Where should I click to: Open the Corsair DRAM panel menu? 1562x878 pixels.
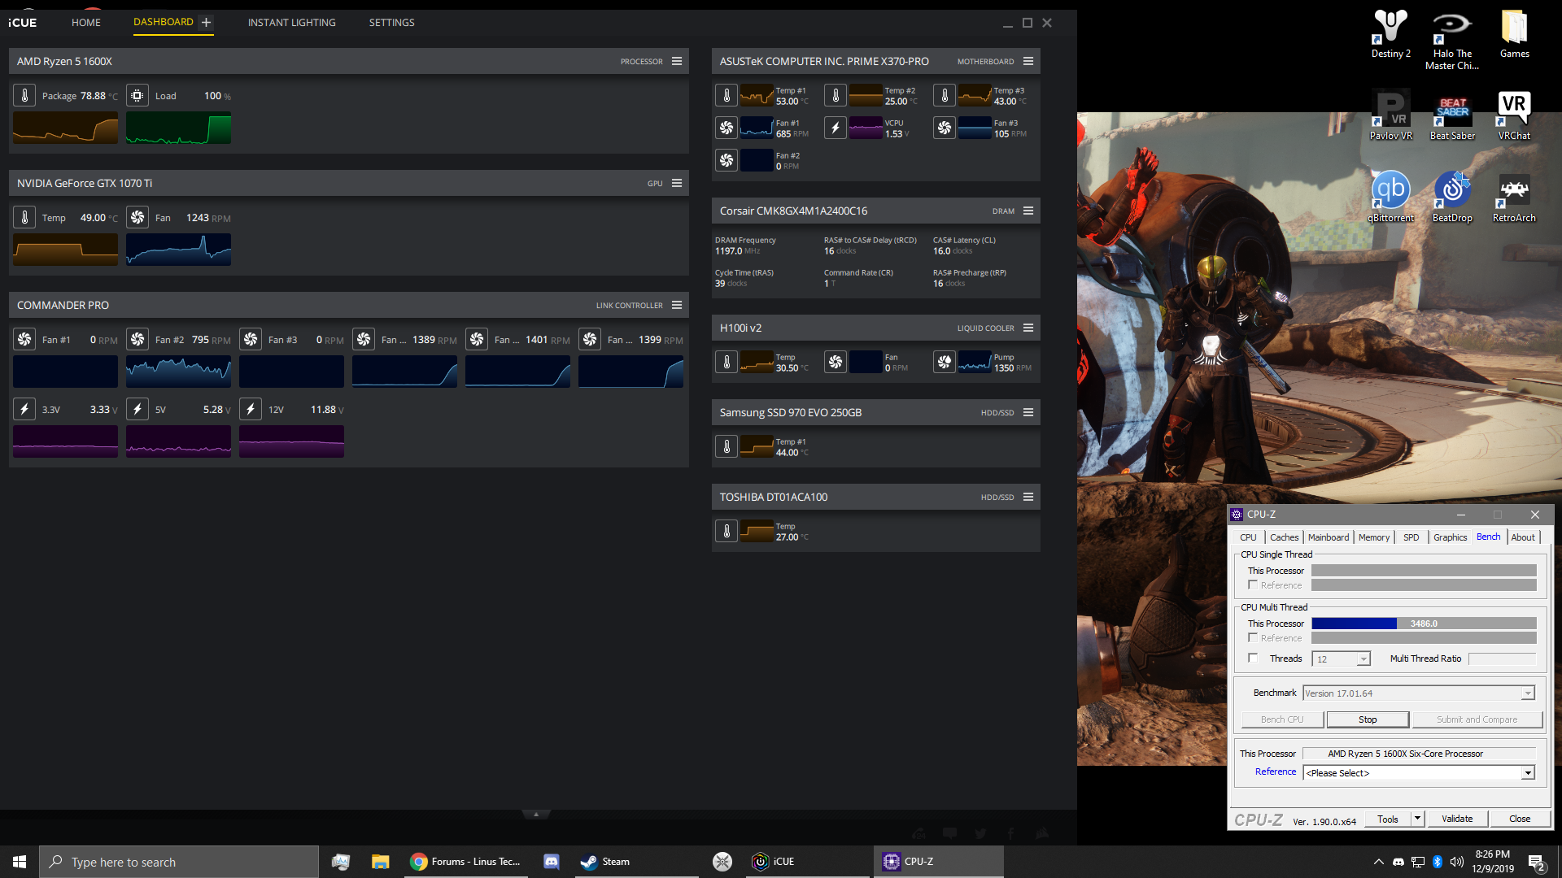tap(1028, 211)
